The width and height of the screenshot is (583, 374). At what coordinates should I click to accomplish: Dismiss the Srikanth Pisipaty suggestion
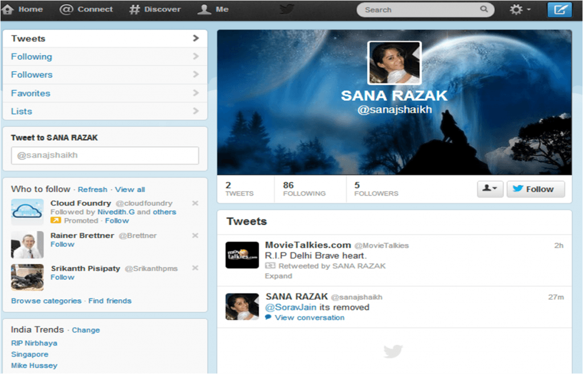click(195, 268)
